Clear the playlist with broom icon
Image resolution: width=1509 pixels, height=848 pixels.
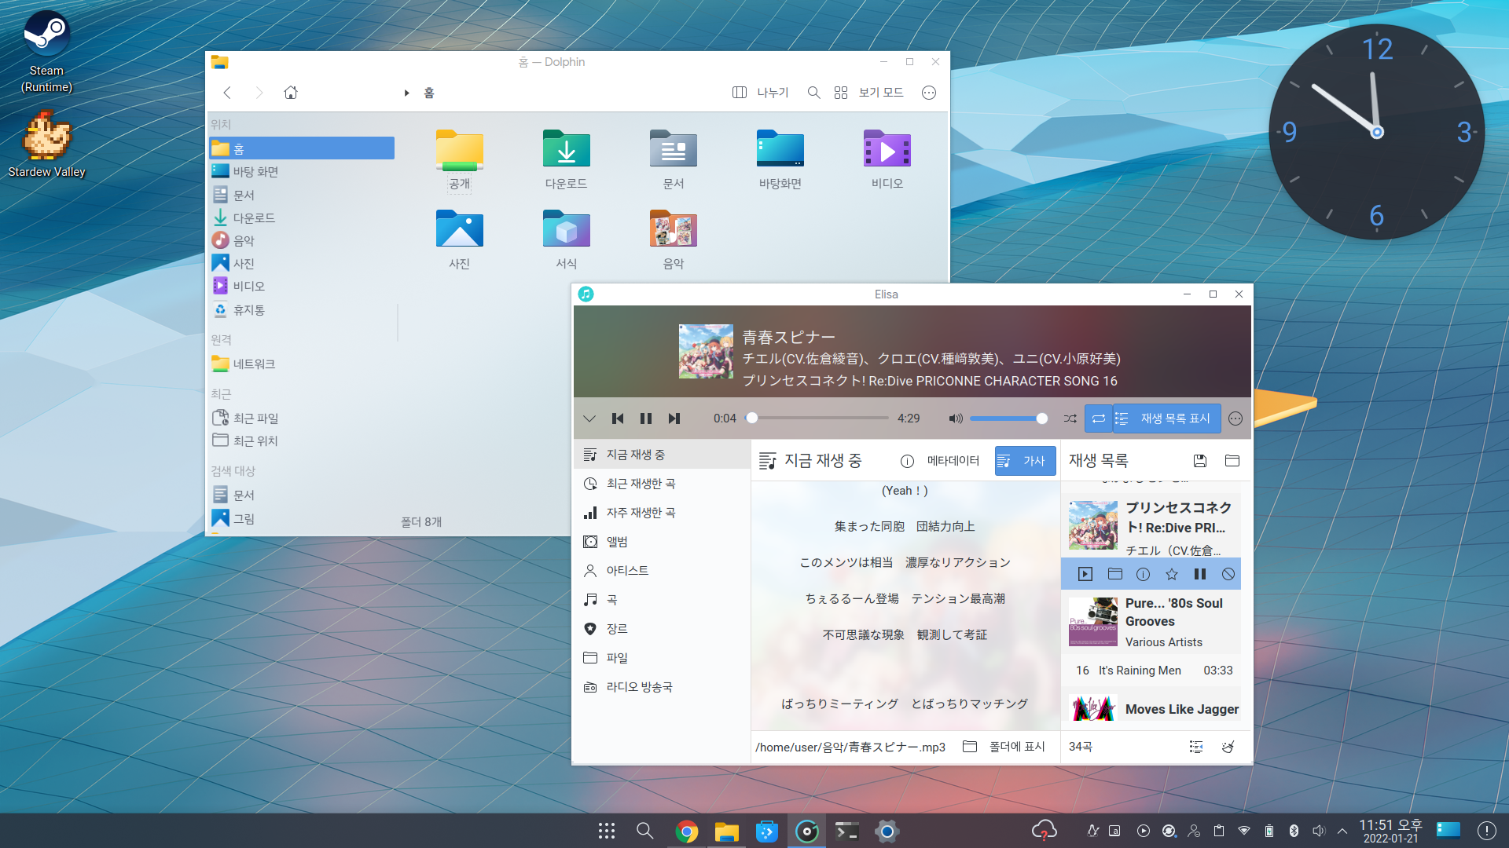(1228, 747)
